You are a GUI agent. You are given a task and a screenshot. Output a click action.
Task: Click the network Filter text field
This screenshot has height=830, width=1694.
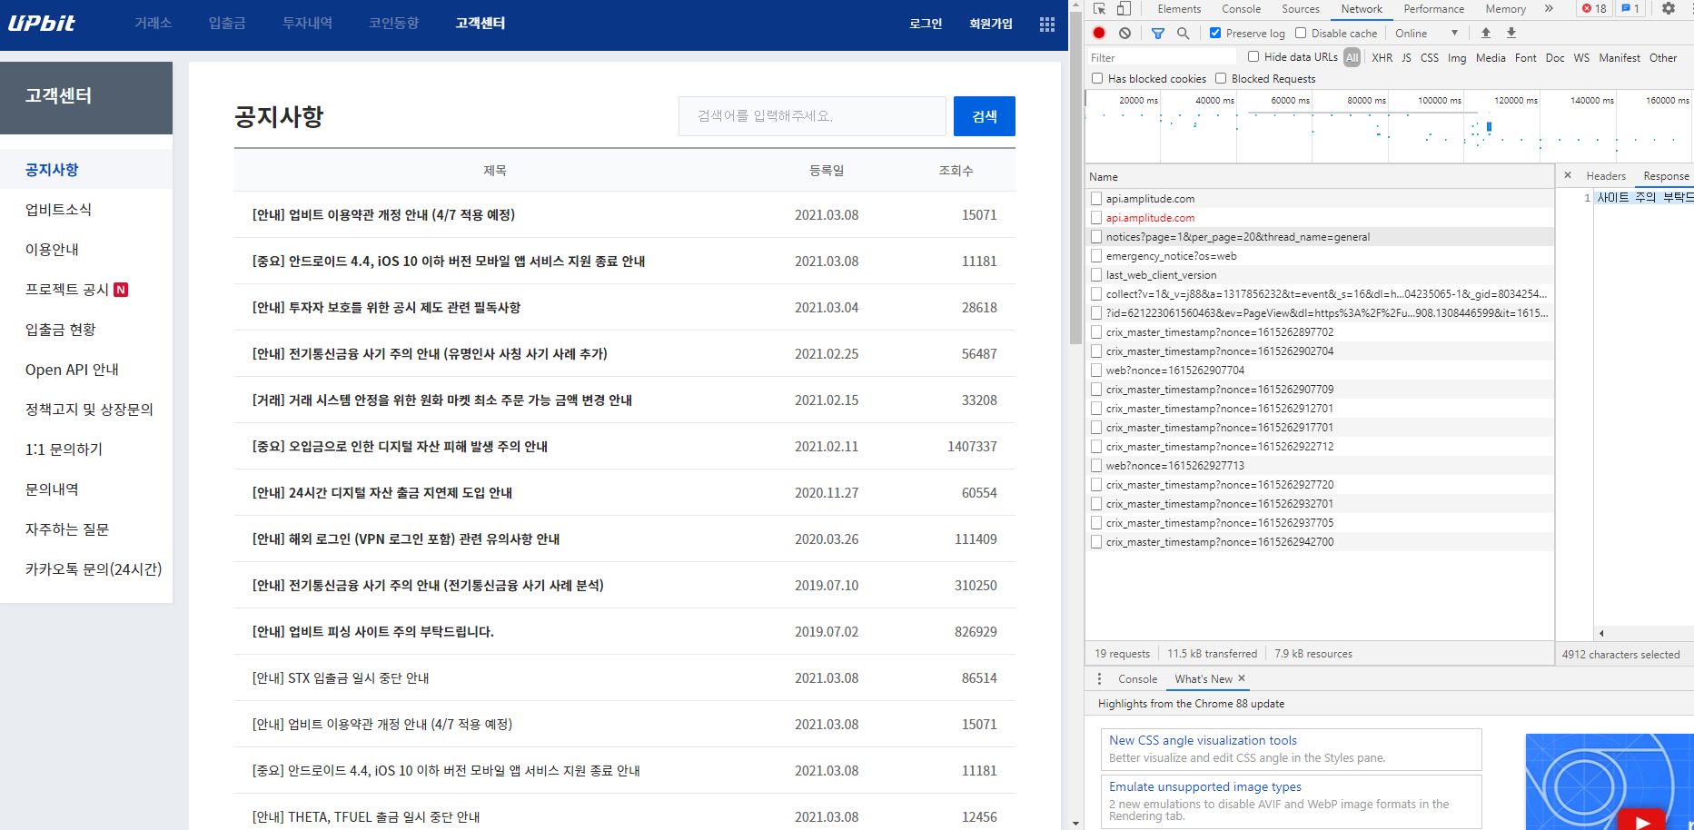click(1161, 57)
